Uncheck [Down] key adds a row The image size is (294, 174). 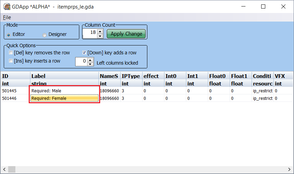pyautogui.click(x=84, y=53)
